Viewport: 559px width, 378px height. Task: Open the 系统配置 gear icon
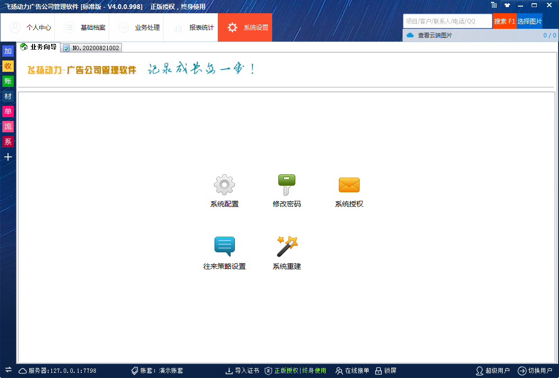224,185
